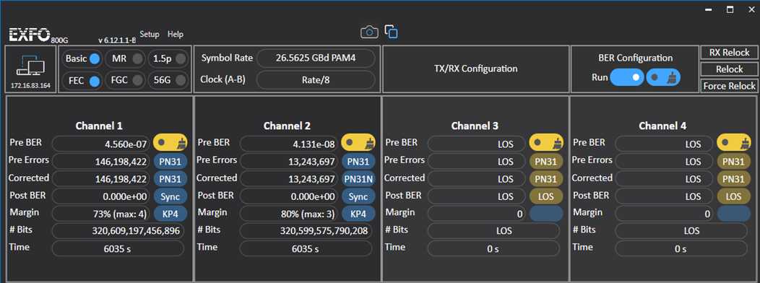Open the Symbol Rate 26.5625 GBd PAM4 selector
760x283 pixels.
point(316,58)
